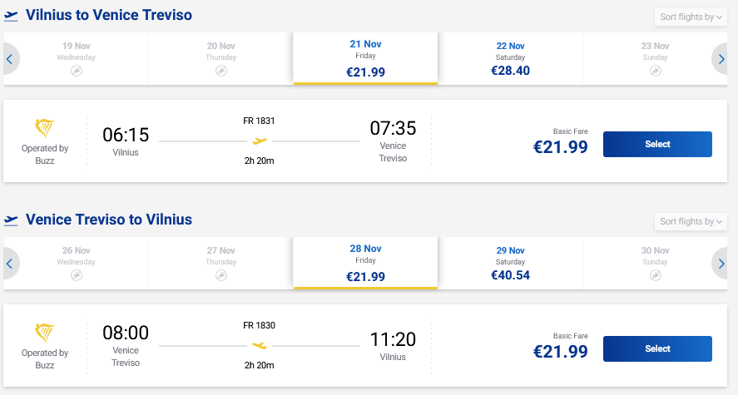Choose 28 Nov Friday return date tab

(365, 263)
